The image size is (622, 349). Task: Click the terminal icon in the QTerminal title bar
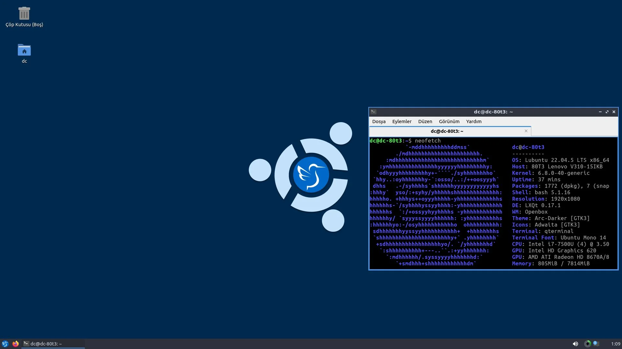pos(374,112)
